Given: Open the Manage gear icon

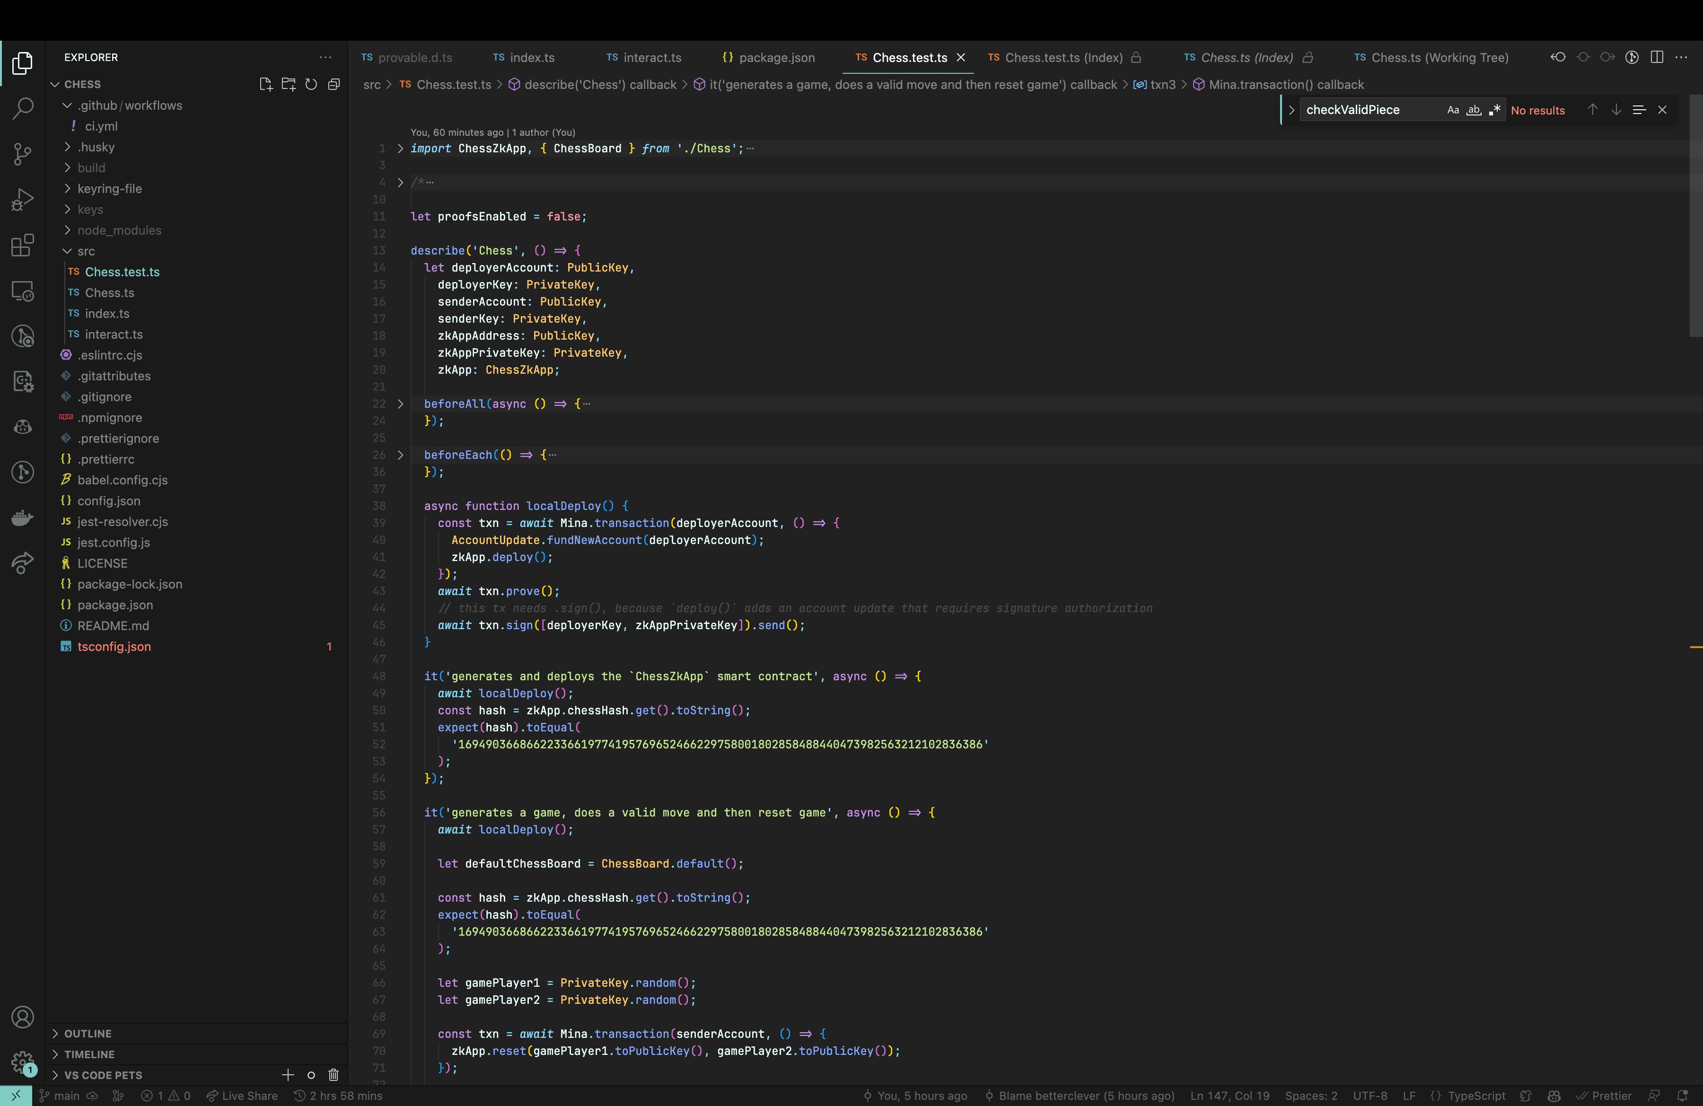Looking at the screenshot, I should pos(22,1062).
